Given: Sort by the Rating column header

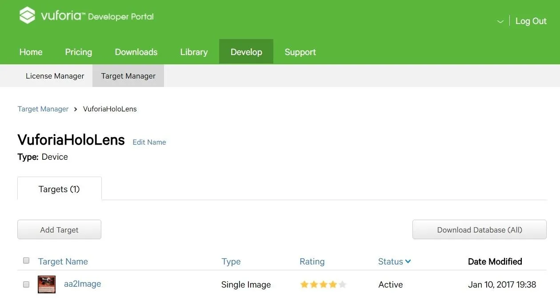Looking at the screenshot, I should 312,261.
